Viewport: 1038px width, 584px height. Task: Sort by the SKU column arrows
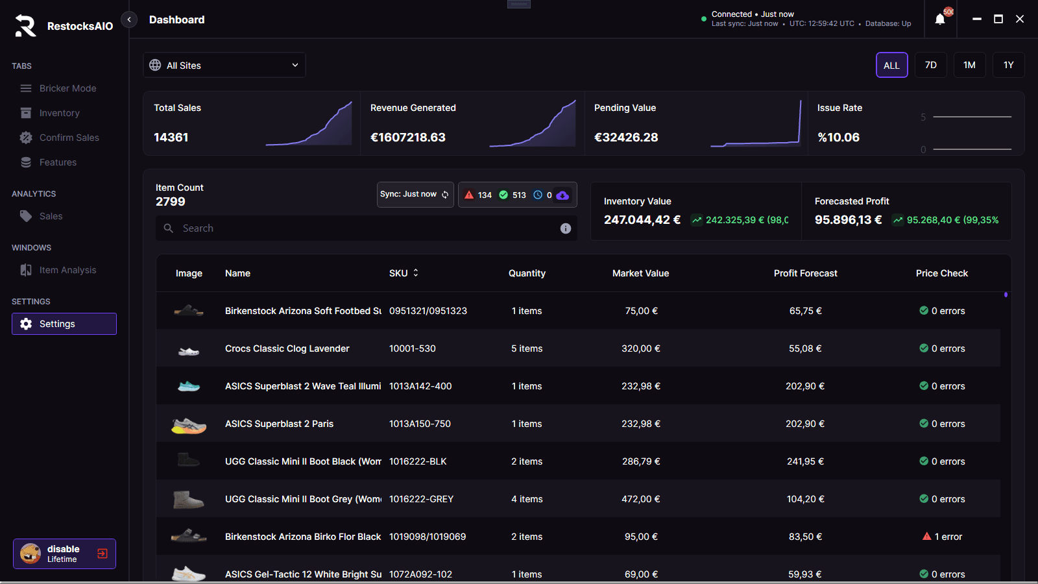[416, 273]
